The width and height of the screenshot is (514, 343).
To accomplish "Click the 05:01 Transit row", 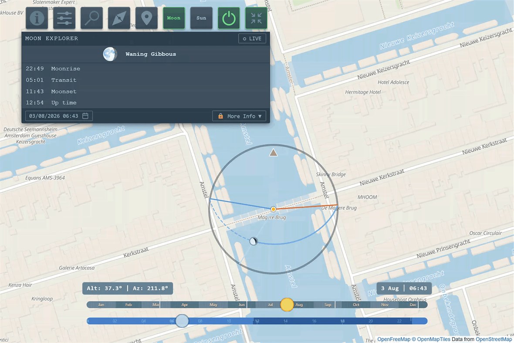I will pyautogui.click(x=145, y=80).
